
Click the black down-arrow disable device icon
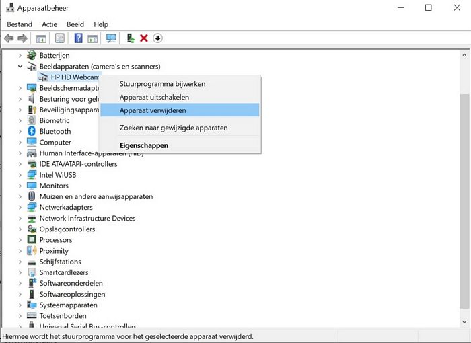tap(157, 38)
